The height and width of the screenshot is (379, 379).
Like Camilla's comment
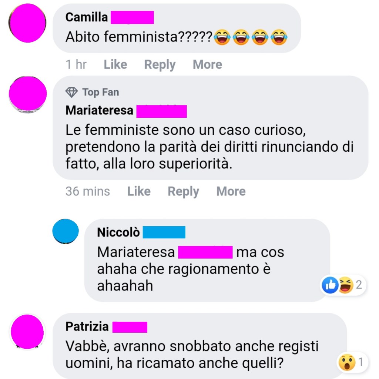[115, 64]
